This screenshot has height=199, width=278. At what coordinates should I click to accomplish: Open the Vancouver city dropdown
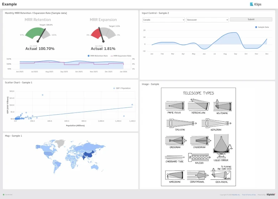(207, 20)
